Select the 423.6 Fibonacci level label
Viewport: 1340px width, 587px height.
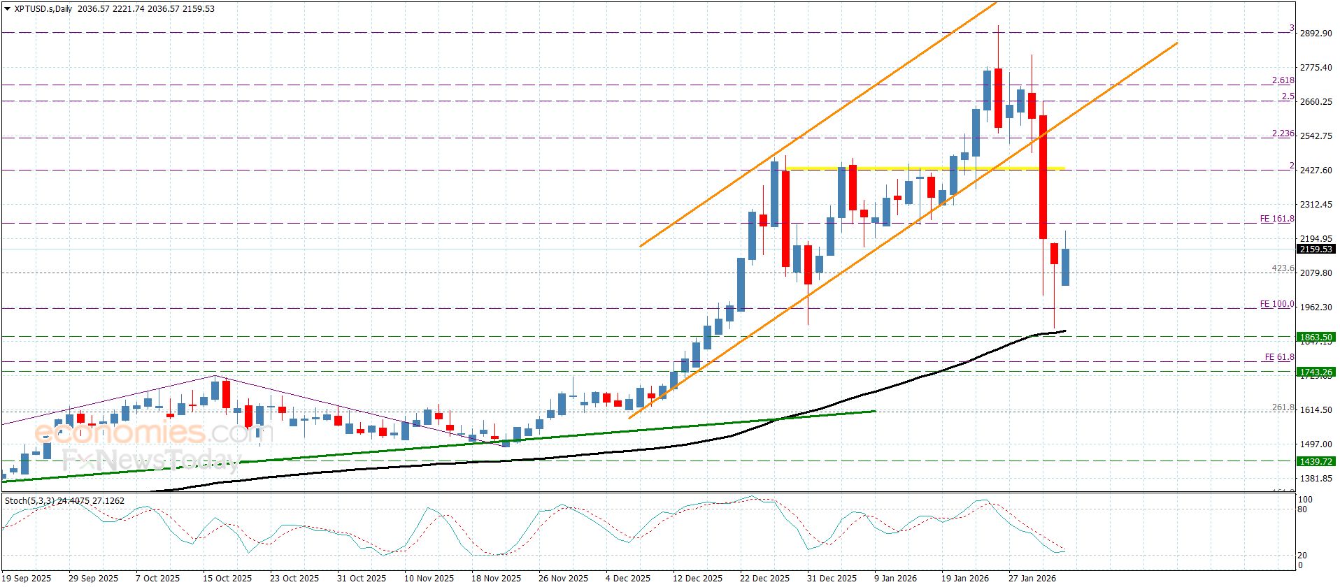1283,268
